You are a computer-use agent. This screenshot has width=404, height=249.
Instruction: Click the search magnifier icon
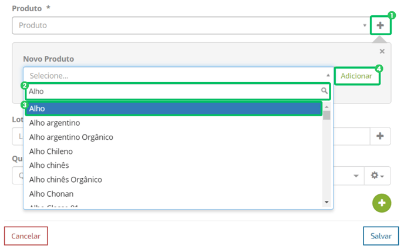[324, 91]
